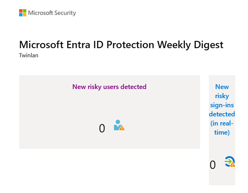The image size is (248, 193).
Task: Click blue square of Microsoft logo
Action: [21, 15]
